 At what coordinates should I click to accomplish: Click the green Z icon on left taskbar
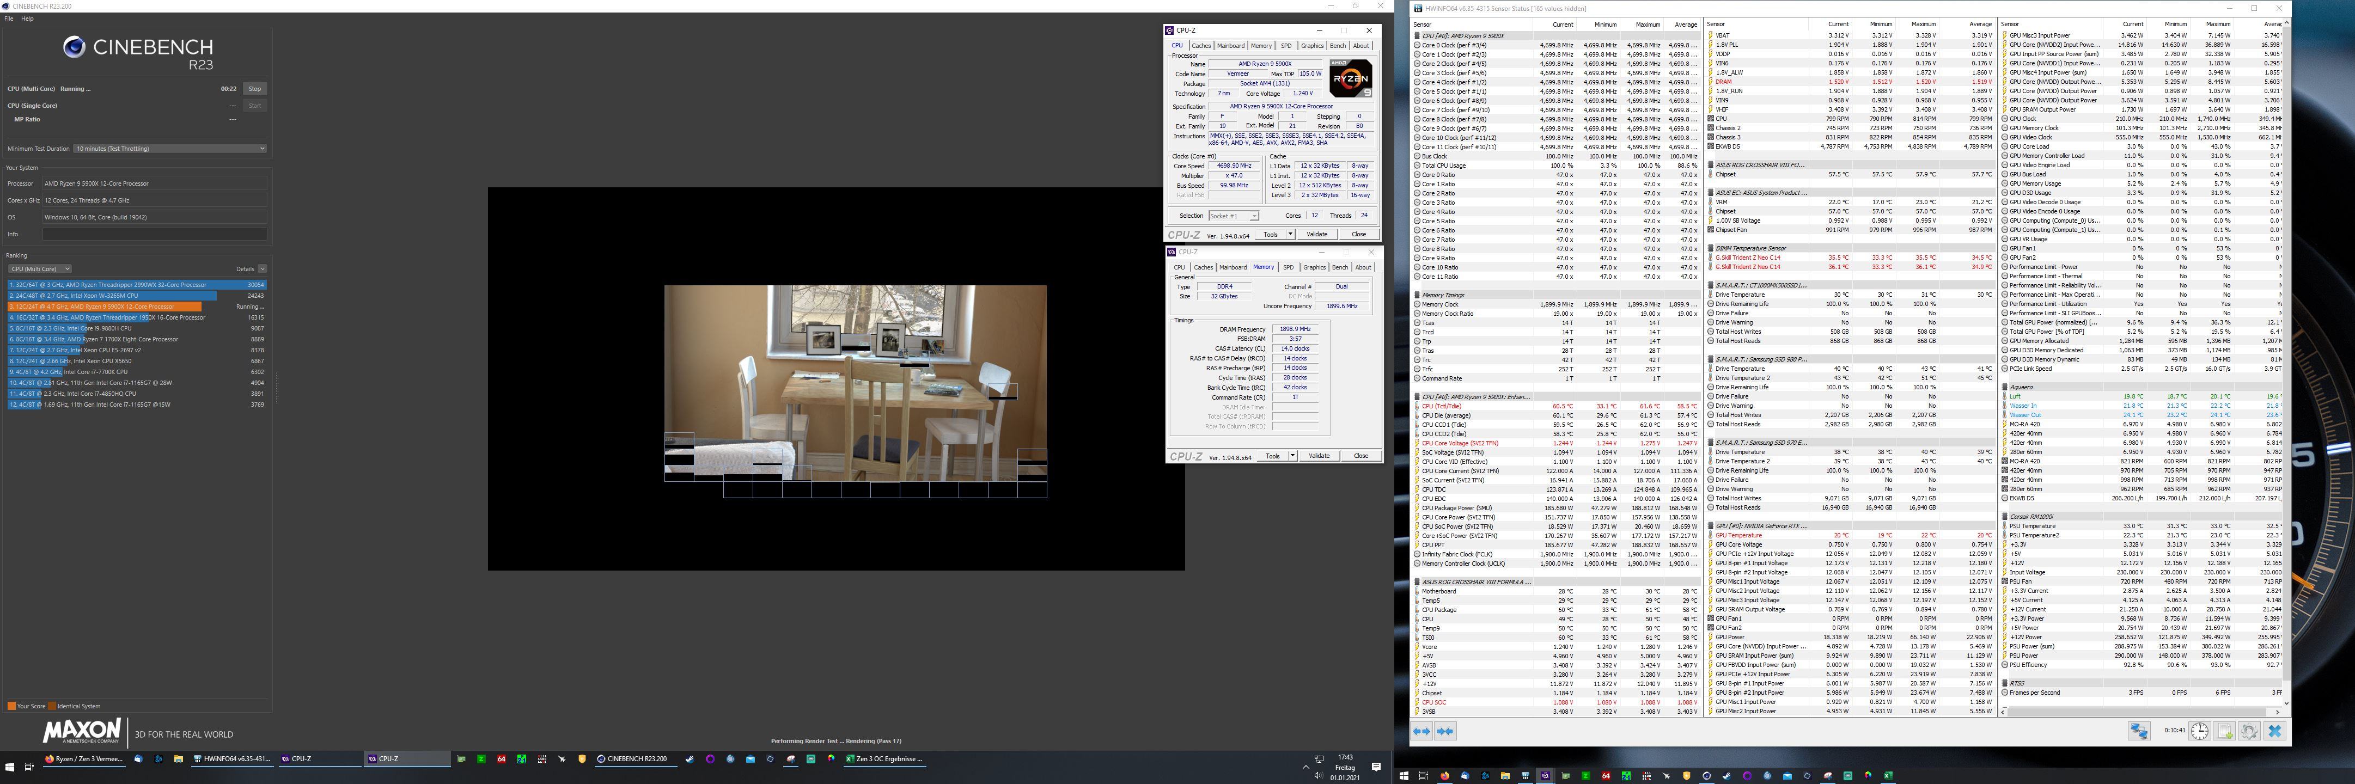pos(482,758)
